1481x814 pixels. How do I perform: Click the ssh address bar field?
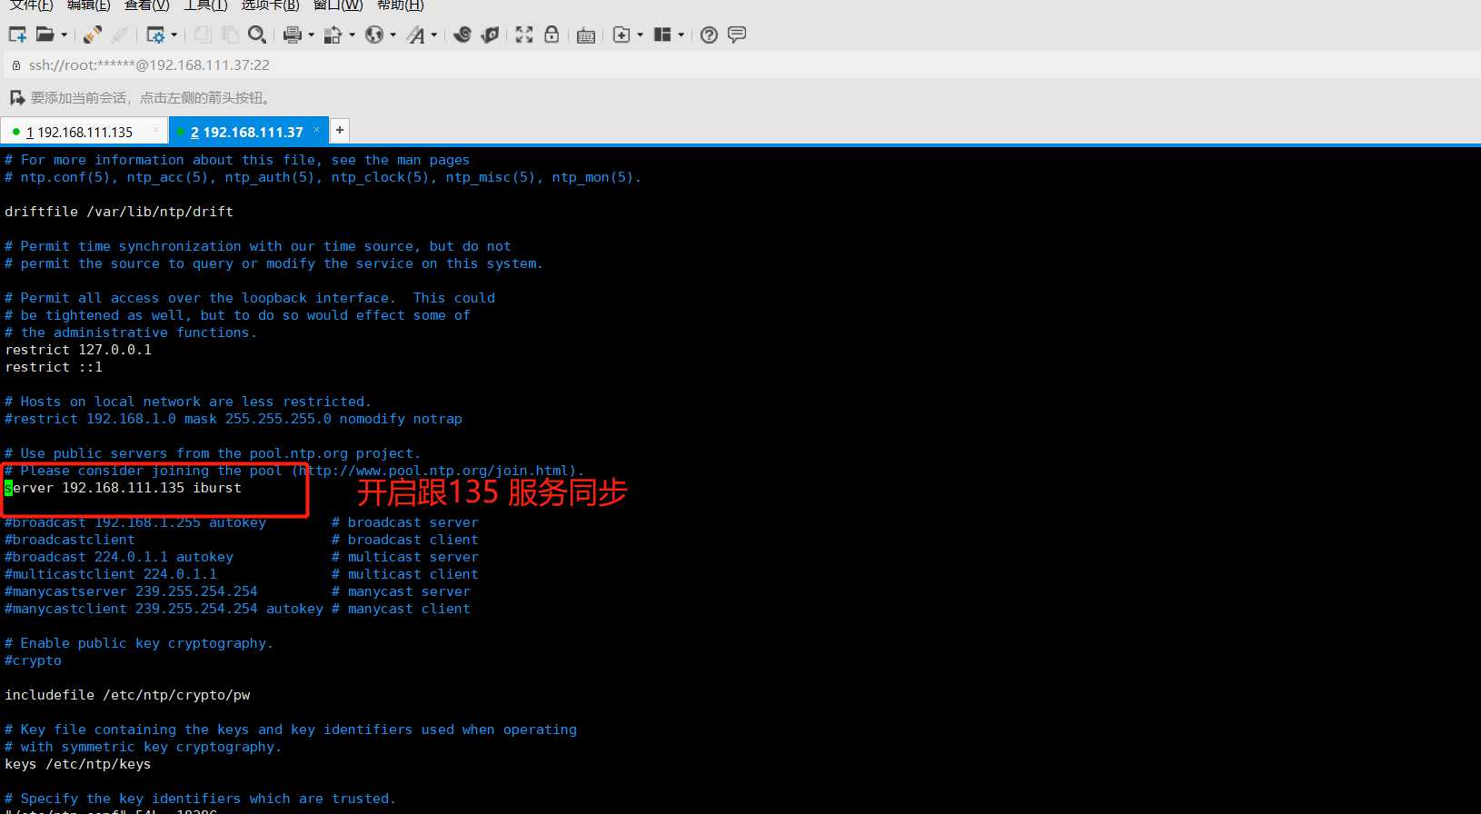pyautogui.click(x=740, y=65)
